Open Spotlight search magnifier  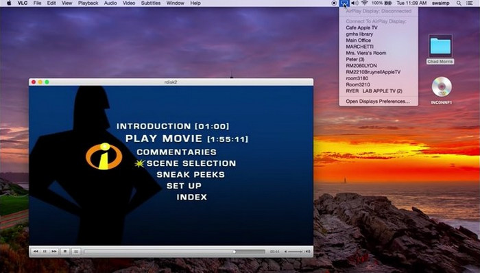tap(459, 3)
